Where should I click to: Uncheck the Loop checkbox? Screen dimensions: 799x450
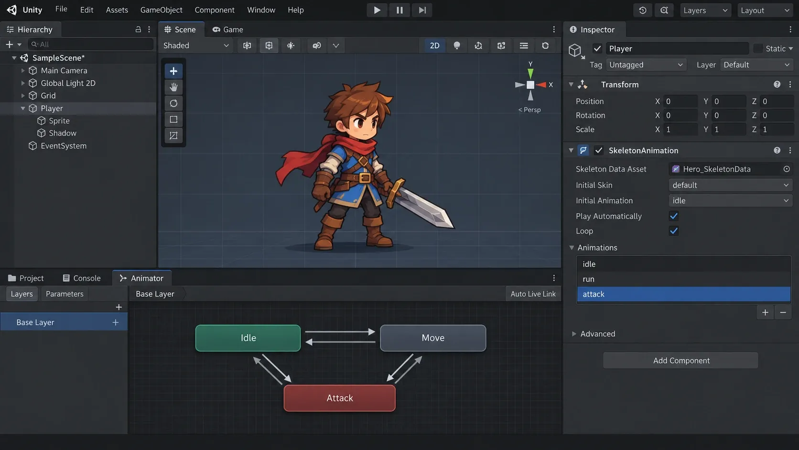tap(674, 231)
